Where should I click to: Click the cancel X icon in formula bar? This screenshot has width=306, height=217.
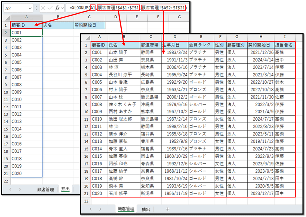(43, 8)
